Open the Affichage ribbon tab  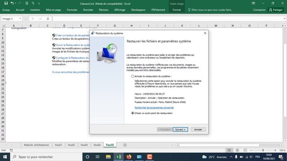120,10
